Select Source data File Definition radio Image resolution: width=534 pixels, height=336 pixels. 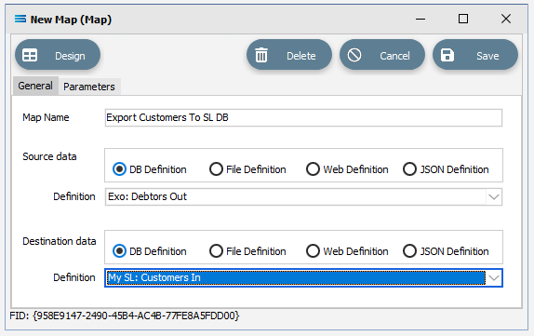tap(216, 169)
